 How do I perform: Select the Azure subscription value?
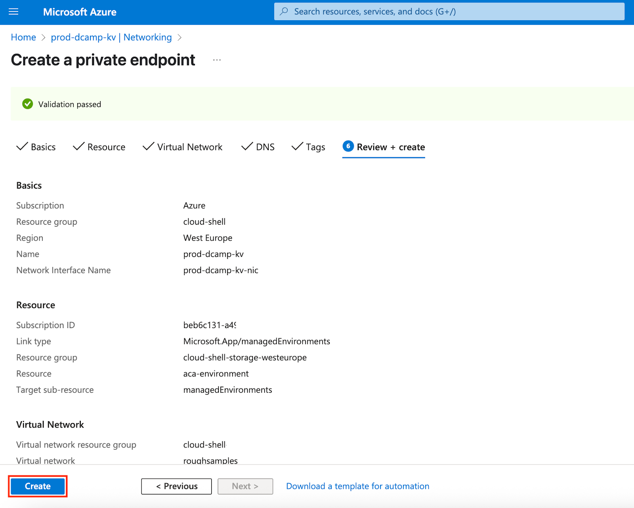pyautogui.click(x=195, y=206)
